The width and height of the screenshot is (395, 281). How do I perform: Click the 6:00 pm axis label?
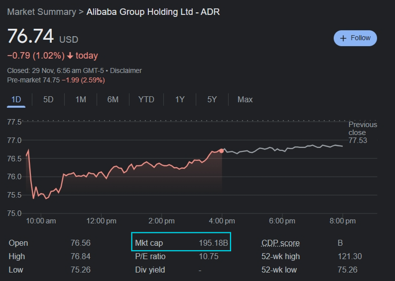[282, 221]
